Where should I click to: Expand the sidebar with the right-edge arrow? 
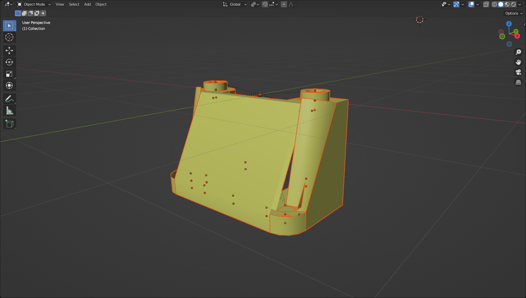524,24
